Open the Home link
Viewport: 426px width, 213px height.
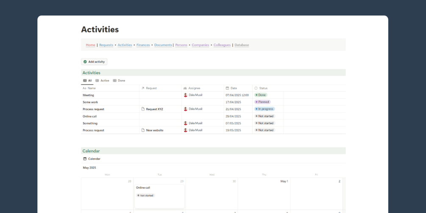click(x=90, y=45)
